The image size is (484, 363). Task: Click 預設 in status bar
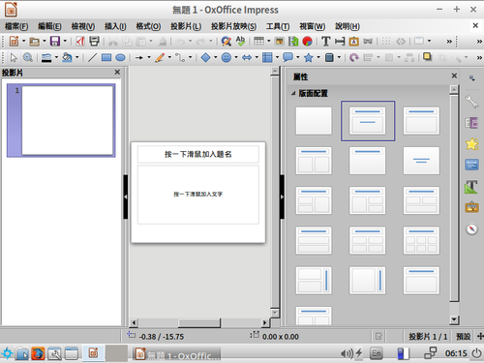click(463, 337)
